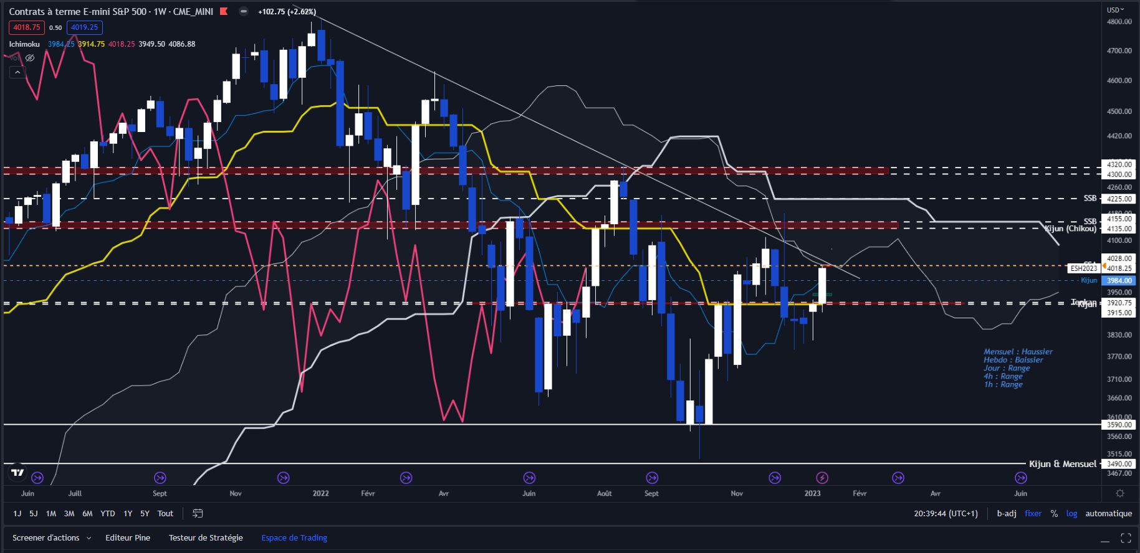Toggle percent scale mode

(x=1054, y=514)
